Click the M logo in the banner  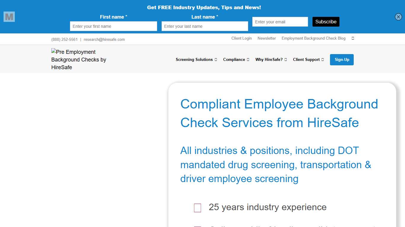(9, 17)
